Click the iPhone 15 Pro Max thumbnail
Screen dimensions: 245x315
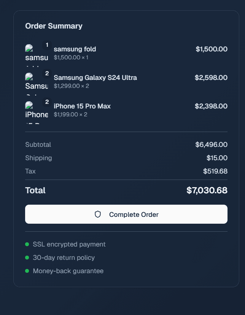coord(37,112)
